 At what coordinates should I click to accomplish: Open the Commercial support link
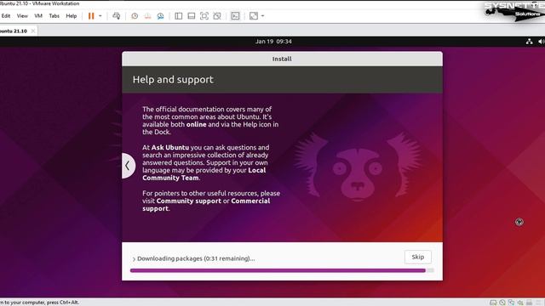point(206,205)
